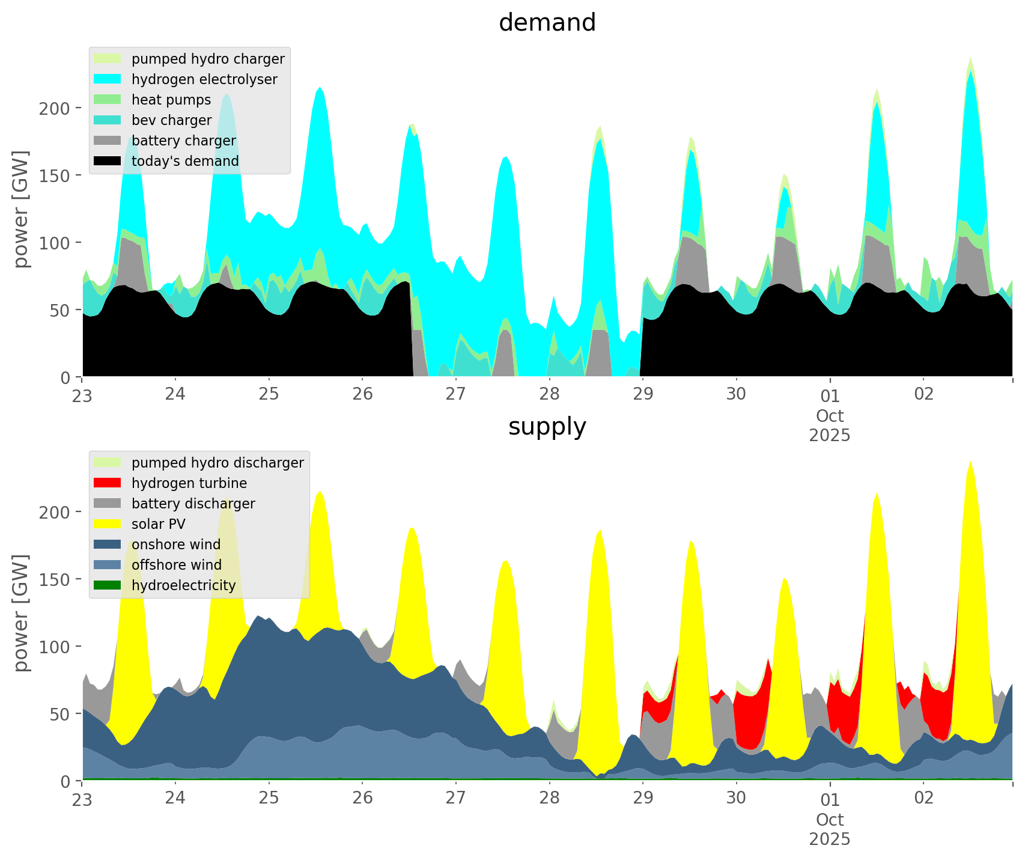Viewport: 1025px width, 860px height.
Task: Click the '29' date tick on supply chart
Action: pos(642,798)
